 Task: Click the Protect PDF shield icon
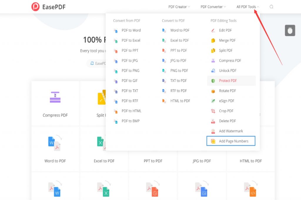213,81
